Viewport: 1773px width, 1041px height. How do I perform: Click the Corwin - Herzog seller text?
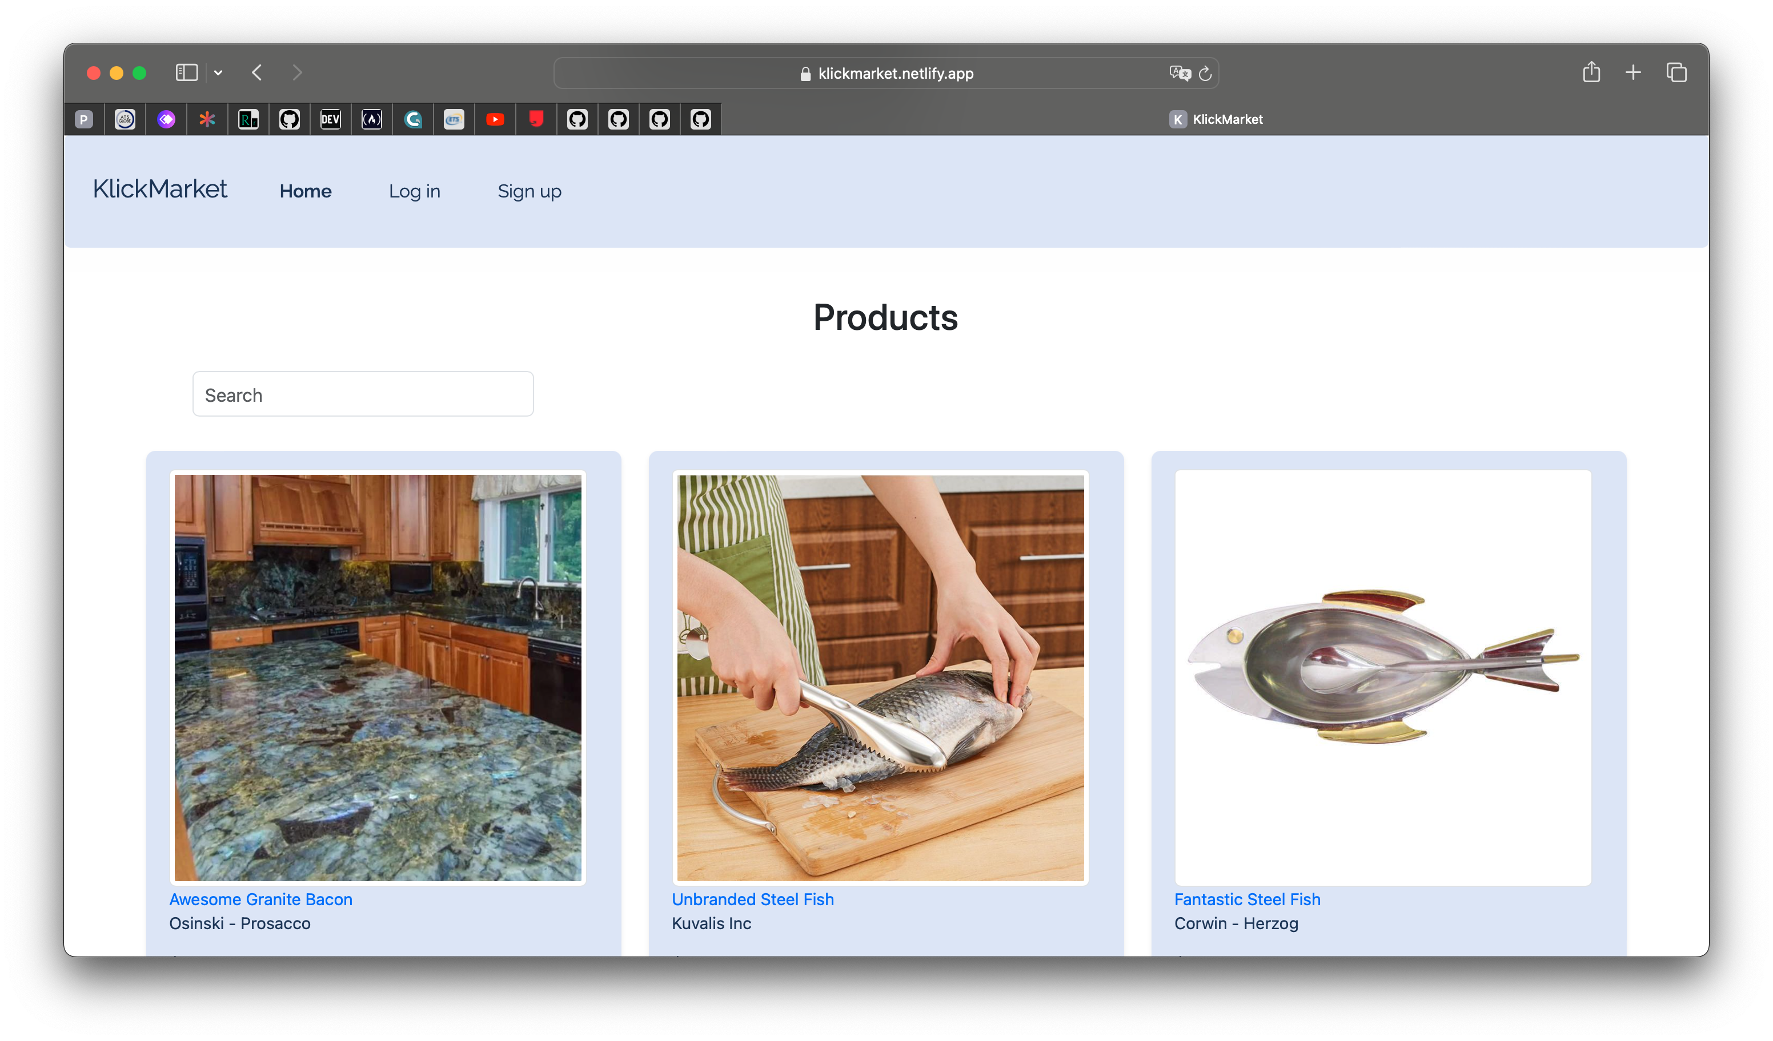[x=1236, y=923]
